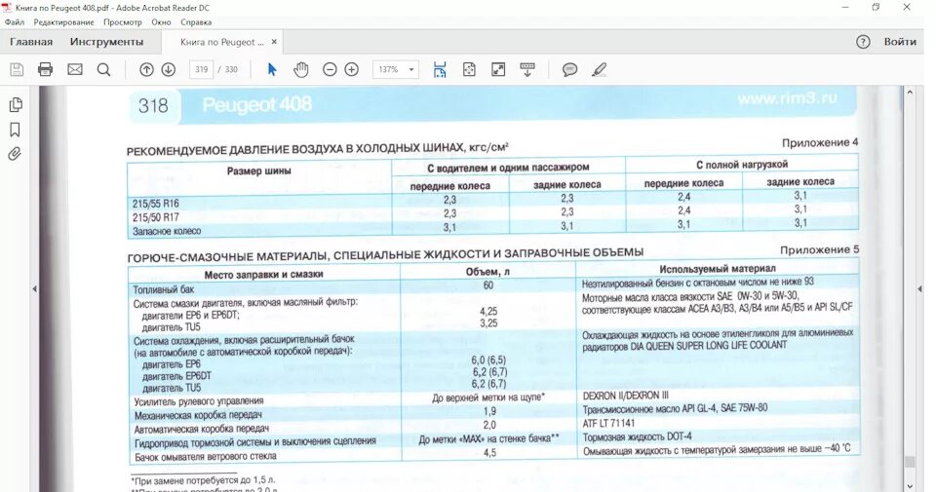Click the 'Приложение 4' heading
This screenshot has width=936, height=492.
(x=820, y=142)
